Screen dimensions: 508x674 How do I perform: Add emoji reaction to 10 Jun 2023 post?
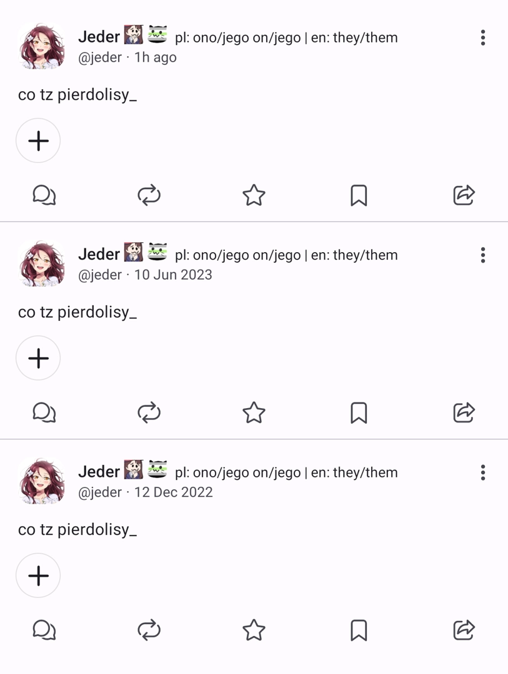[x=38, y=358]
